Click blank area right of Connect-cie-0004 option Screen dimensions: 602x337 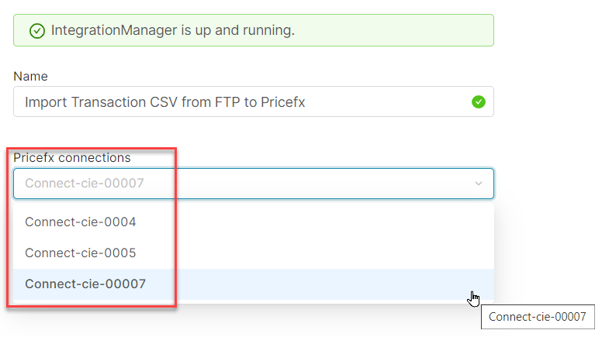(326, 222)
